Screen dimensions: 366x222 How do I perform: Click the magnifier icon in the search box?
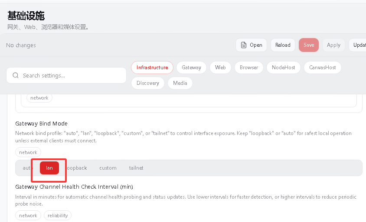point(16,75)
